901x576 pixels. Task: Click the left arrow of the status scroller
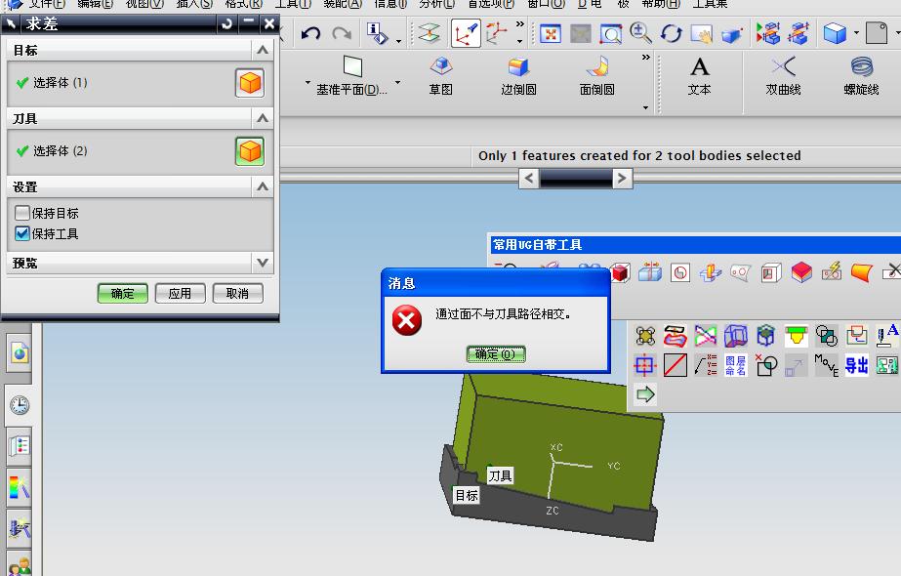529,179
